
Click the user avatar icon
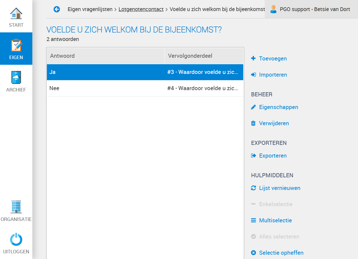273,9
